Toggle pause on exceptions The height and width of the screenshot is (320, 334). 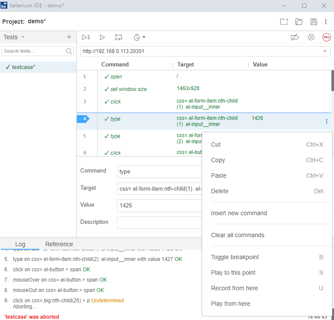[311, 37]
